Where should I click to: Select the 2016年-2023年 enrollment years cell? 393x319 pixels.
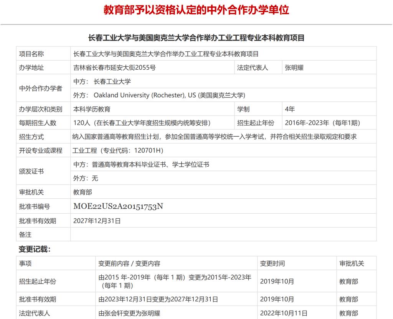click(322, 123)
